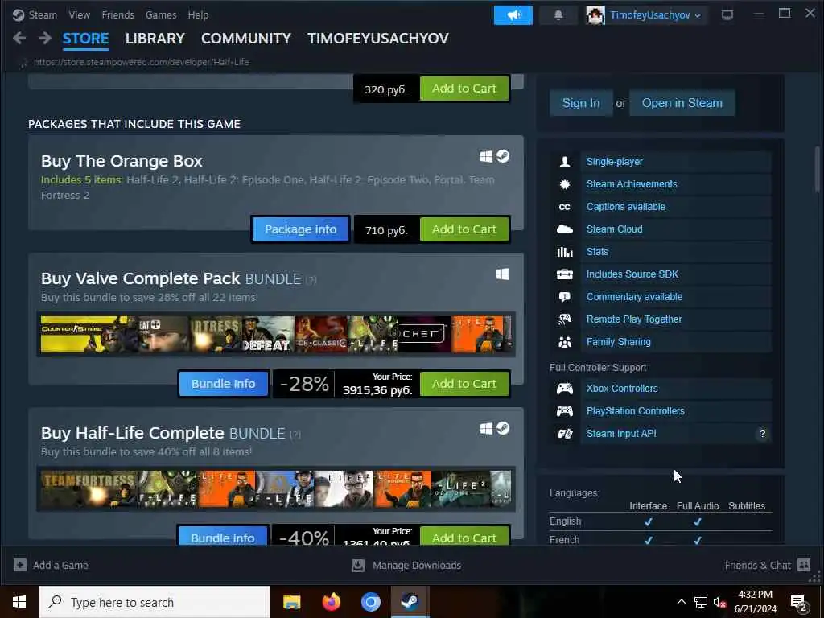Screen dimensions: 824x618
Task: Click the Windows taskbar search box
Action: coord(154,602)
